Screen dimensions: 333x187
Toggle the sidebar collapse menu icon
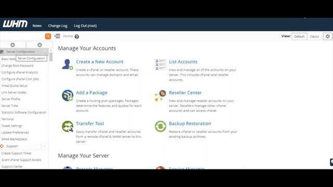pos(57,36)
